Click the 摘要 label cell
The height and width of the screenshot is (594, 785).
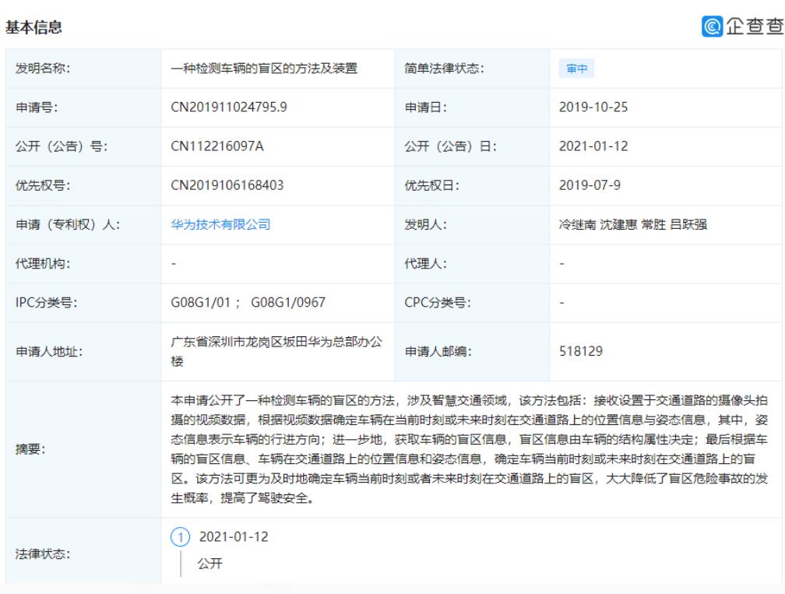(x=83, y=449)
